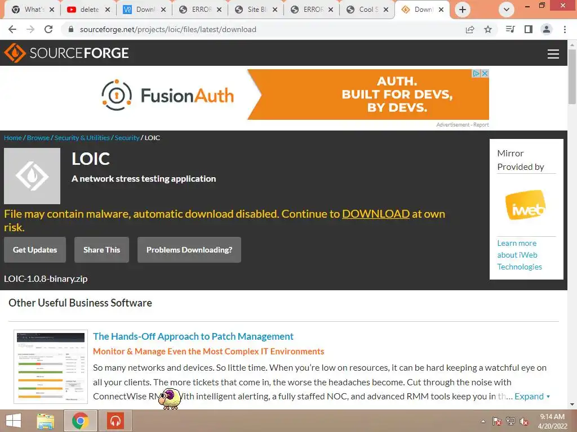Click the DOWNLOAD link
This screenshot has width=577, height=432.
click(376, 214)
